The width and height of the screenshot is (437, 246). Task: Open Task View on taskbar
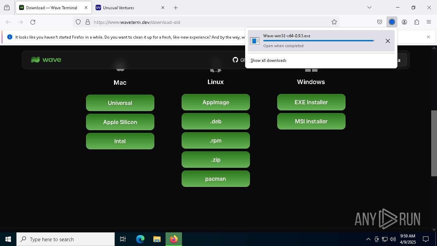click(x=123, y=239)
